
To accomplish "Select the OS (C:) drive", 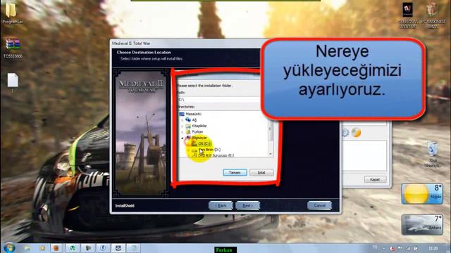I will point(204,143).
